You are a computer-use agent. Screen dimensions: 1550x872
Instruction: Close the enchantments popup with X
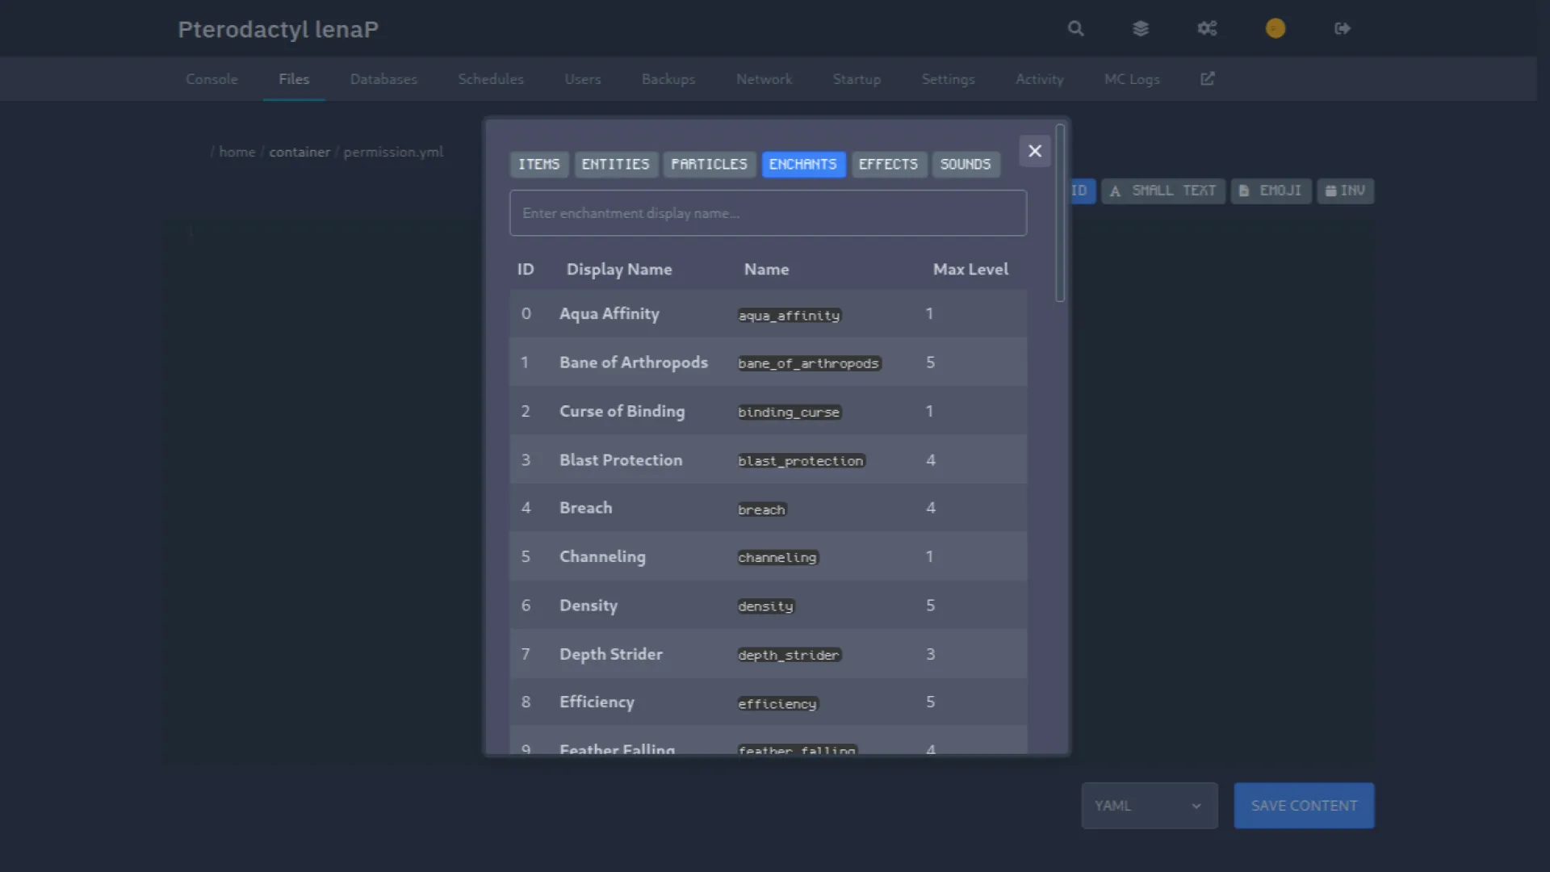pyautogui.click(x=1035, y=151)
